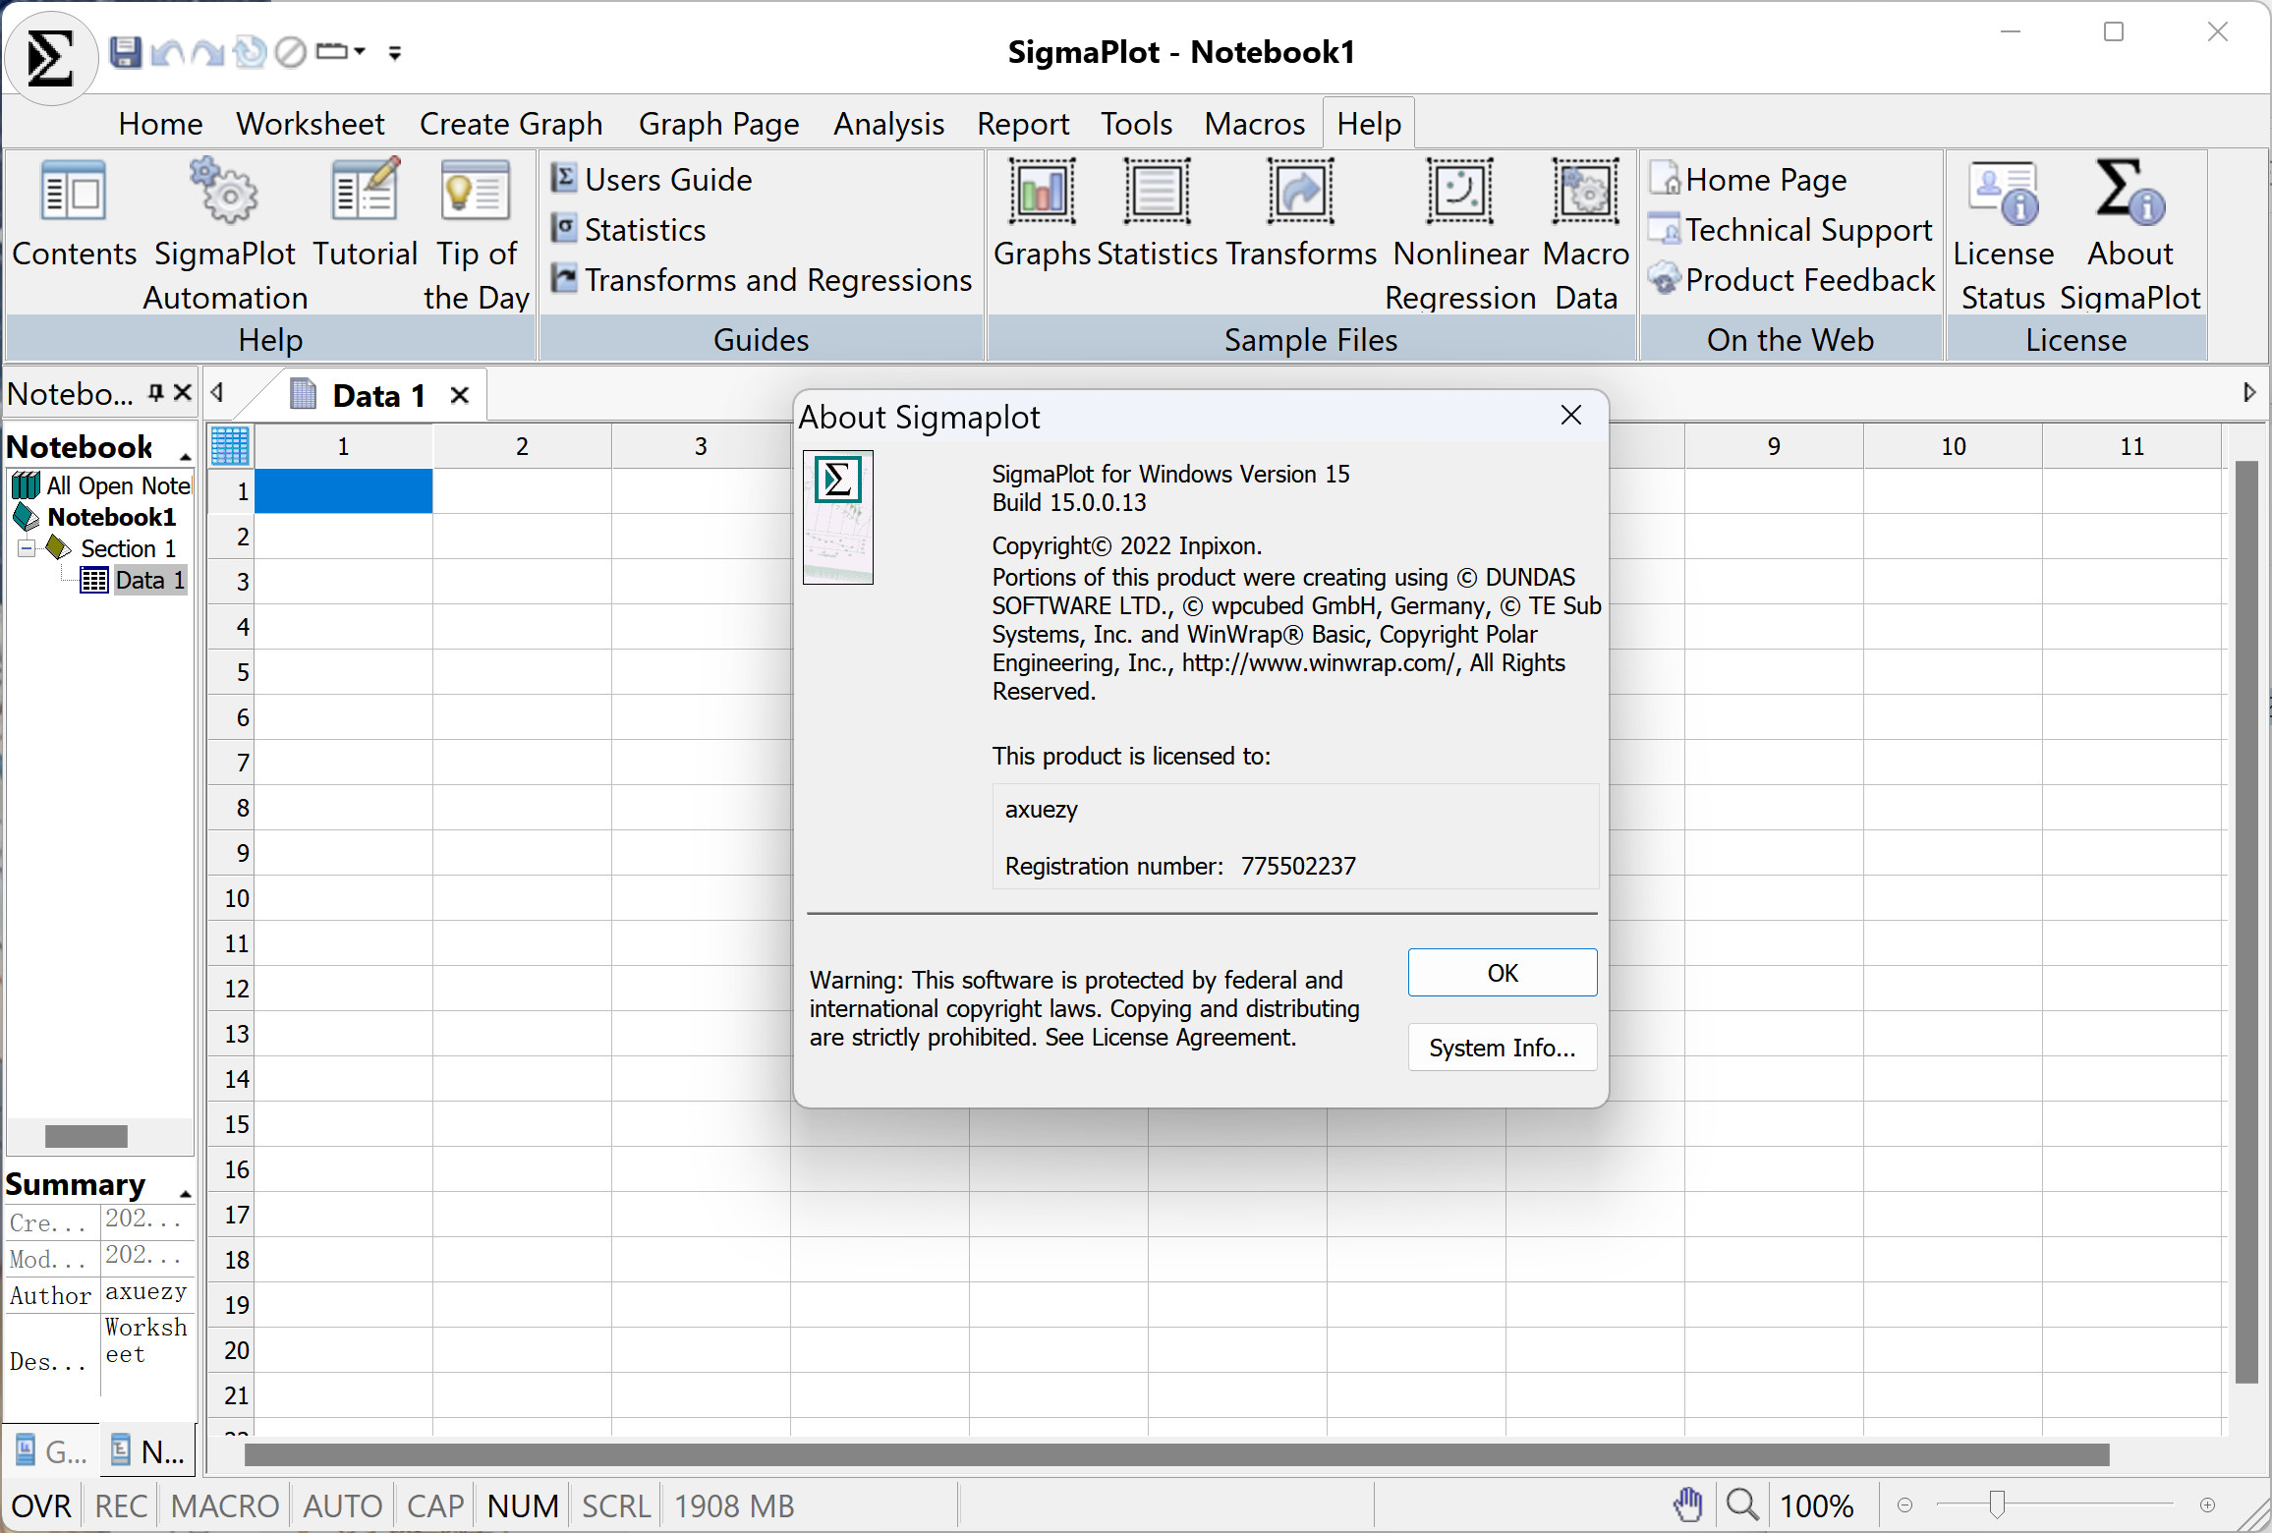Click the SigmaPlot application logo button
The image size is (2272, 1533).
coord(51,57)
